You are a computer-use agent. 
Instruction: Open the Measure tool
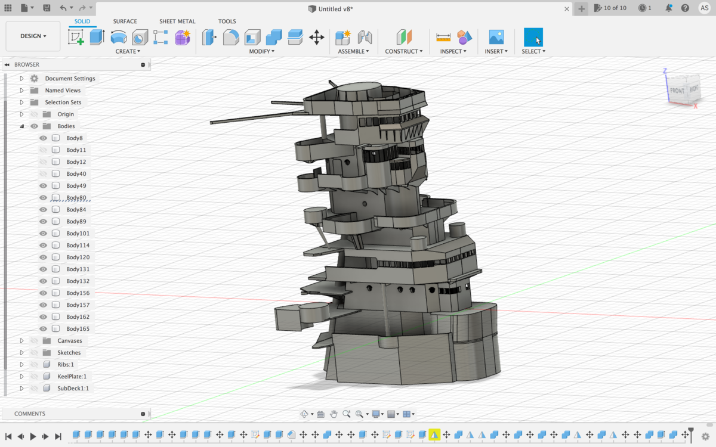(443, 38)
